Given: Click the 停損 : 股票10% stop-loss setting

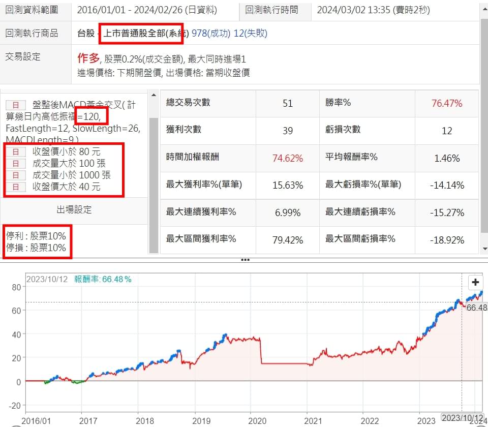Looking at the screenshot, I should pos(36,248).
